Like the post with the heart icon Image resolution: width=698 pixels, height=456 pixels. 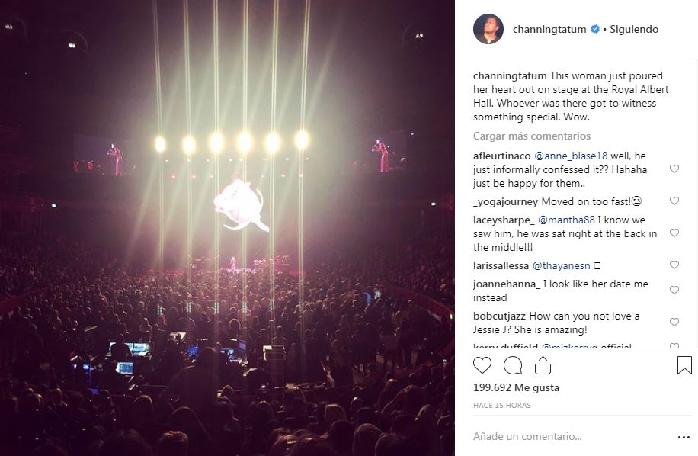point(482,365)
